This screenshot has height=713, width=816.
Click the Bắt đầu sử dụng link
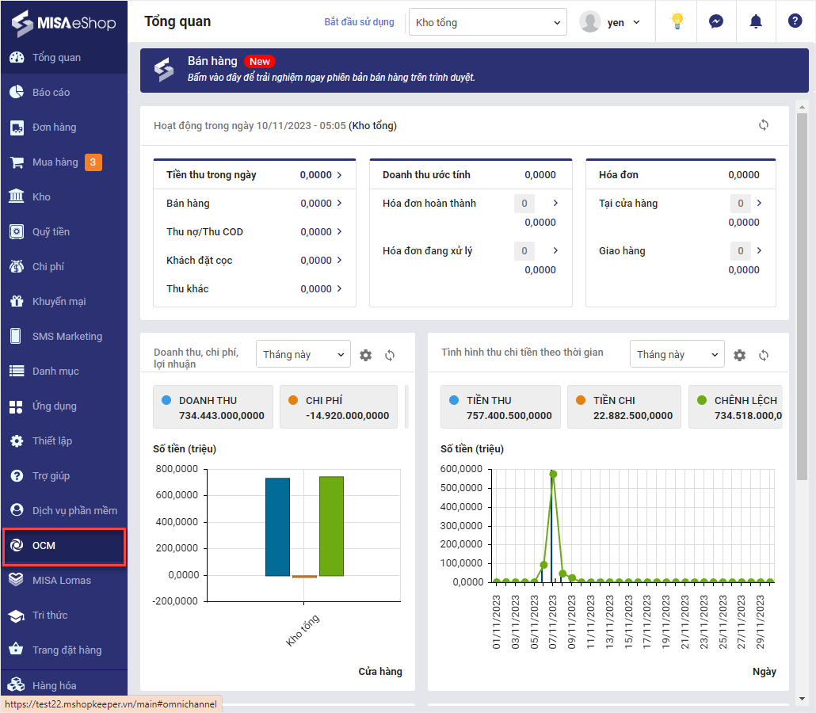click(x=359, y=22)
